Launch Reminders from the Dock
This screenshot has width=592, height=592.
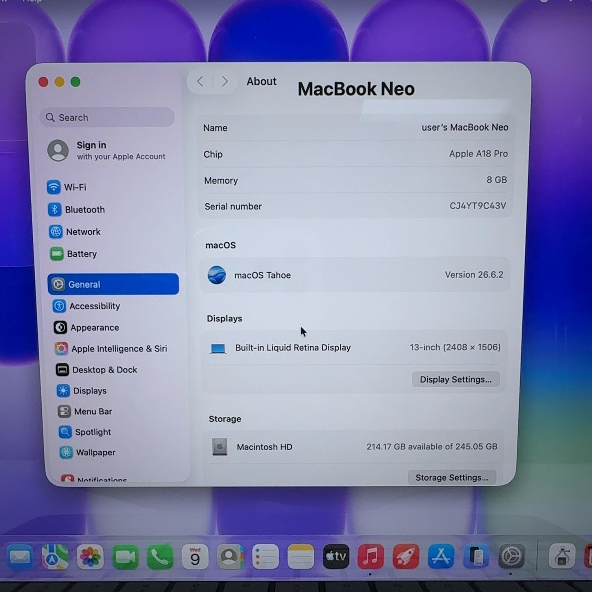click(x=265, y=557)
